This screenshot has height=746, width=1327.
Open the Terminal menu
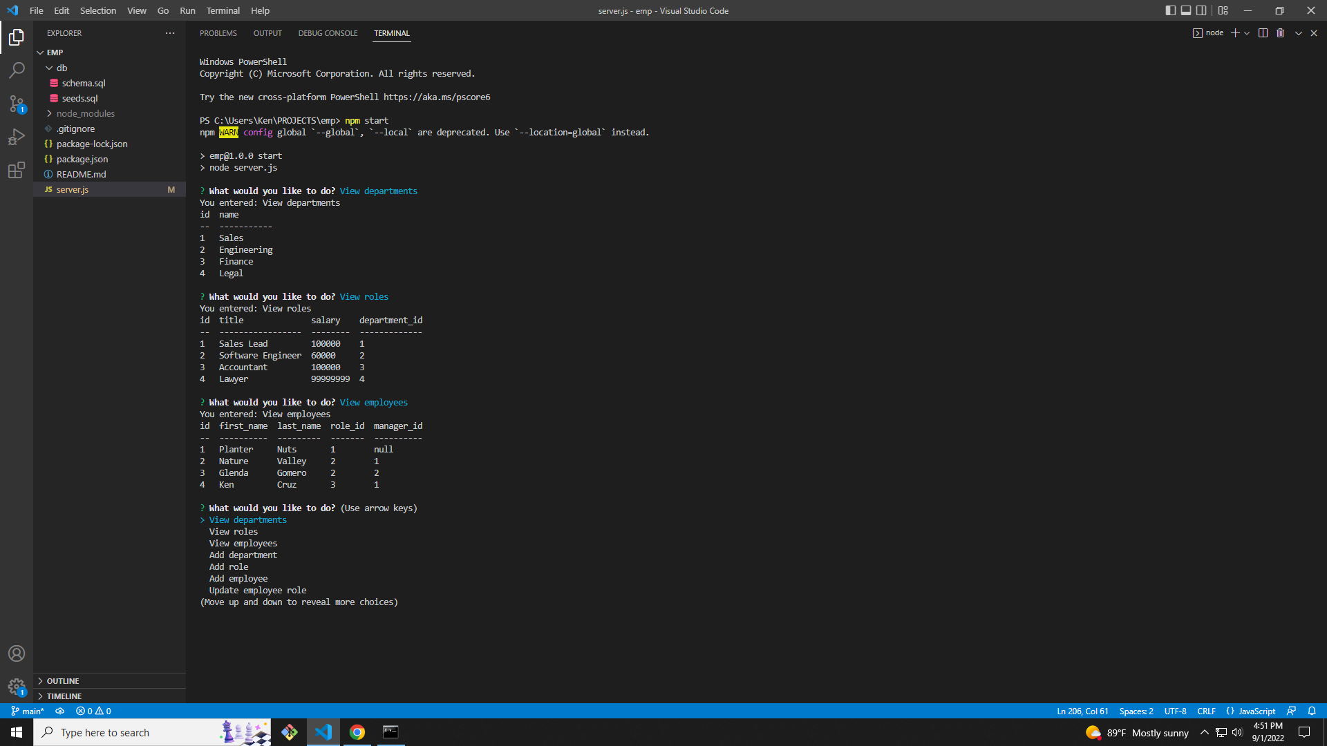pos(223,10)
